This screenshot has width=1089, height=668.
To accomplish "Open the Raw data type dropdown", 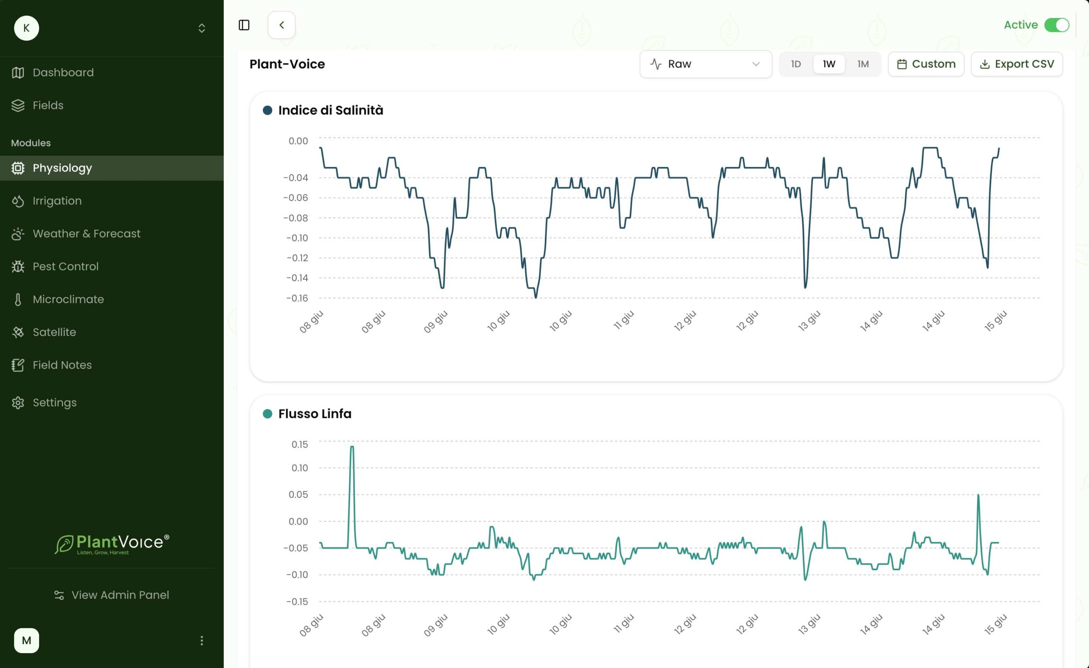I will 706,64.
